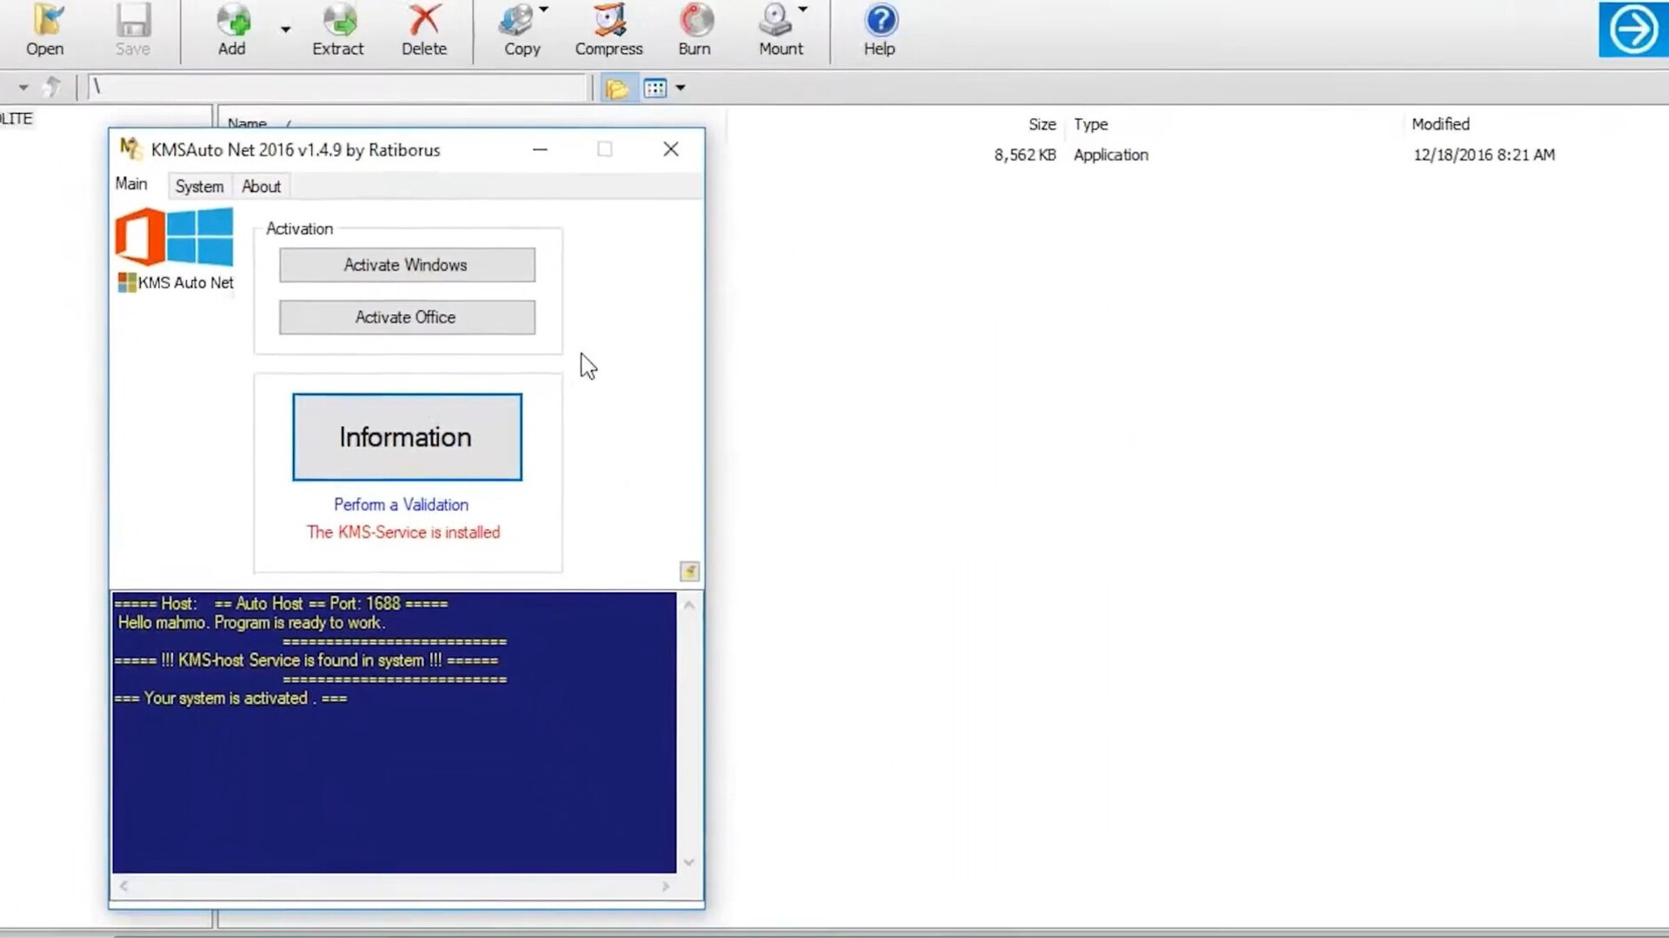The width and height of the screenshot is (1669, 938).
Task: Select the 8,562 KB file size cell
Action: click(x=1025, y=155)
